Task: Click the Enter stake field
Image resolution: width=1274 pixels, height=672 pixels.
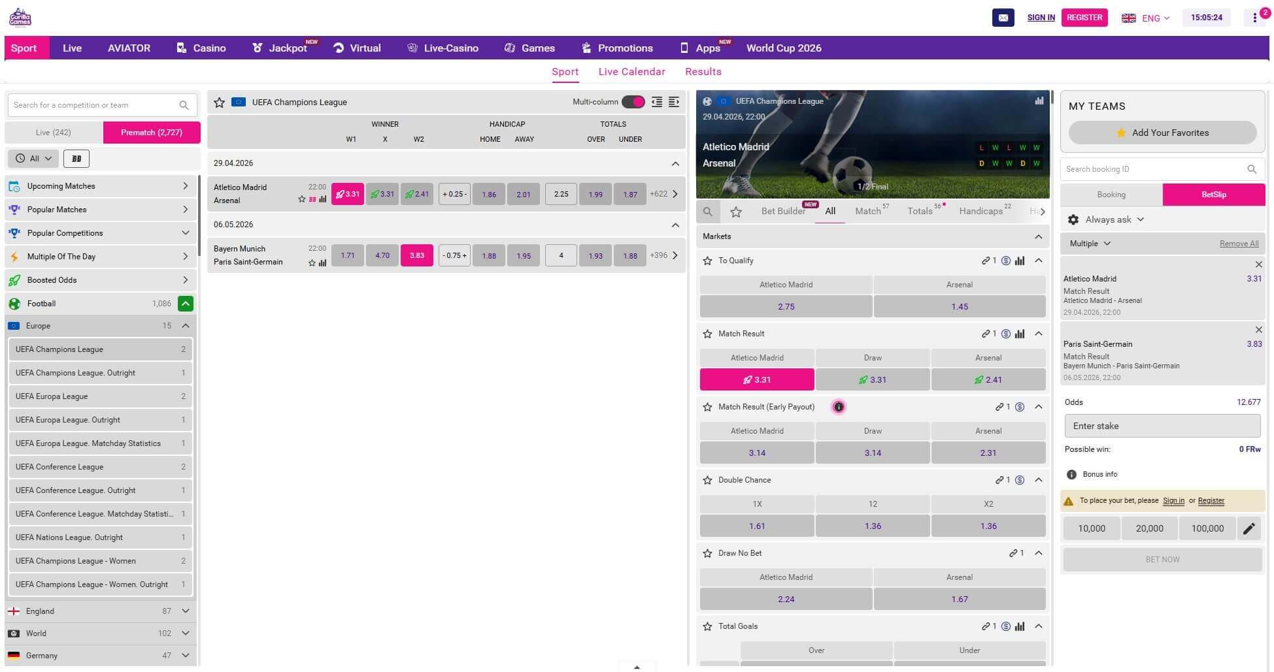Action: click(1162, 426)
